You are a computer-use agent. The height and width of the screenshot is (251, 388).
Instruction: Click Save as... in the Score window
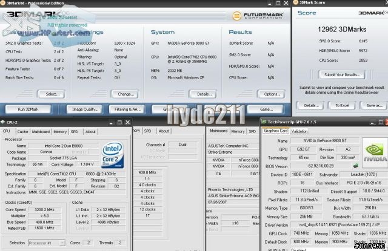(374, 105)
